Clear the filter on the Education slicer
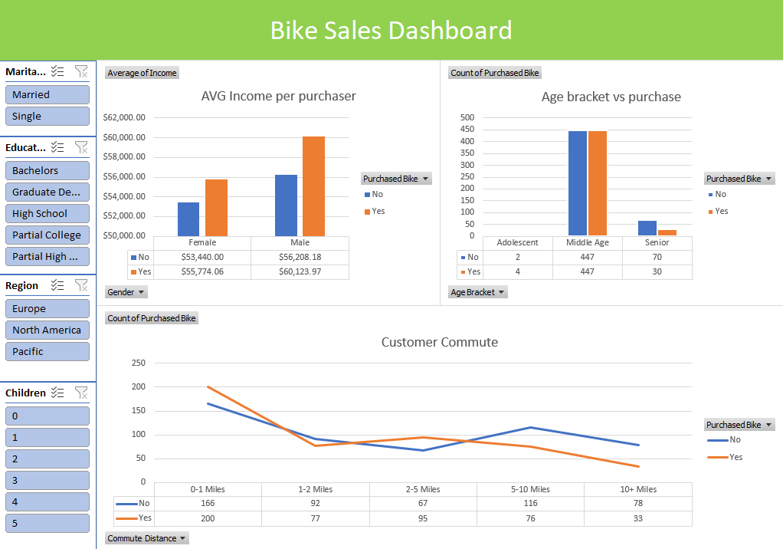The image size is (783, 549). pyautogui.click(x=81, y=147)
